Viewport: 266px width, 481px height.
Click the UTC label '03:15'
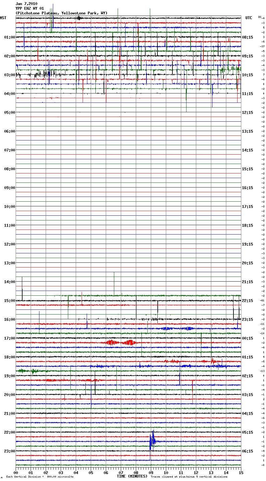[248, 395]
